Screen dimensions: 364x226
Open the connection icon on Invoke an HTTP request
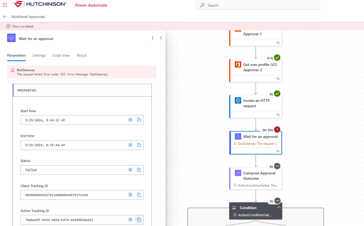pos(278,115)
